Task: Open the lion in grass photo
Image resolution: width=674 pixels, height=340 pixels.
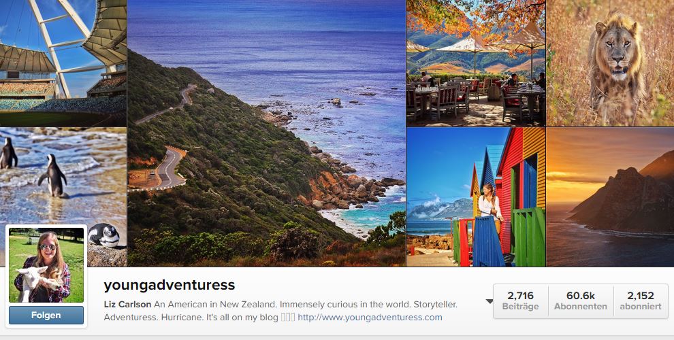Action: click(610, 63)
